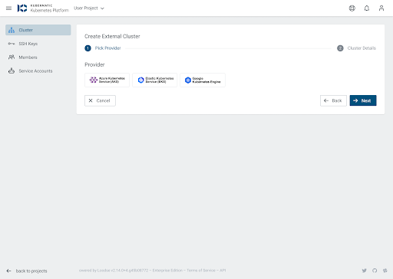Click the Cluster Details step
This screenshot has height=279, width=393.
click(356, 48)
